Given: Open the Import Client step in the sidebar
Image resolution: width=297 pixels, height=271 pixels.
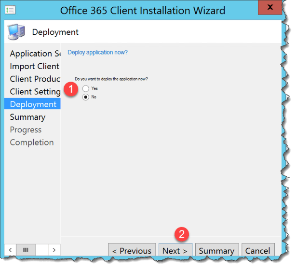Looking at the screenshot, I should click(x=35, y=66).
